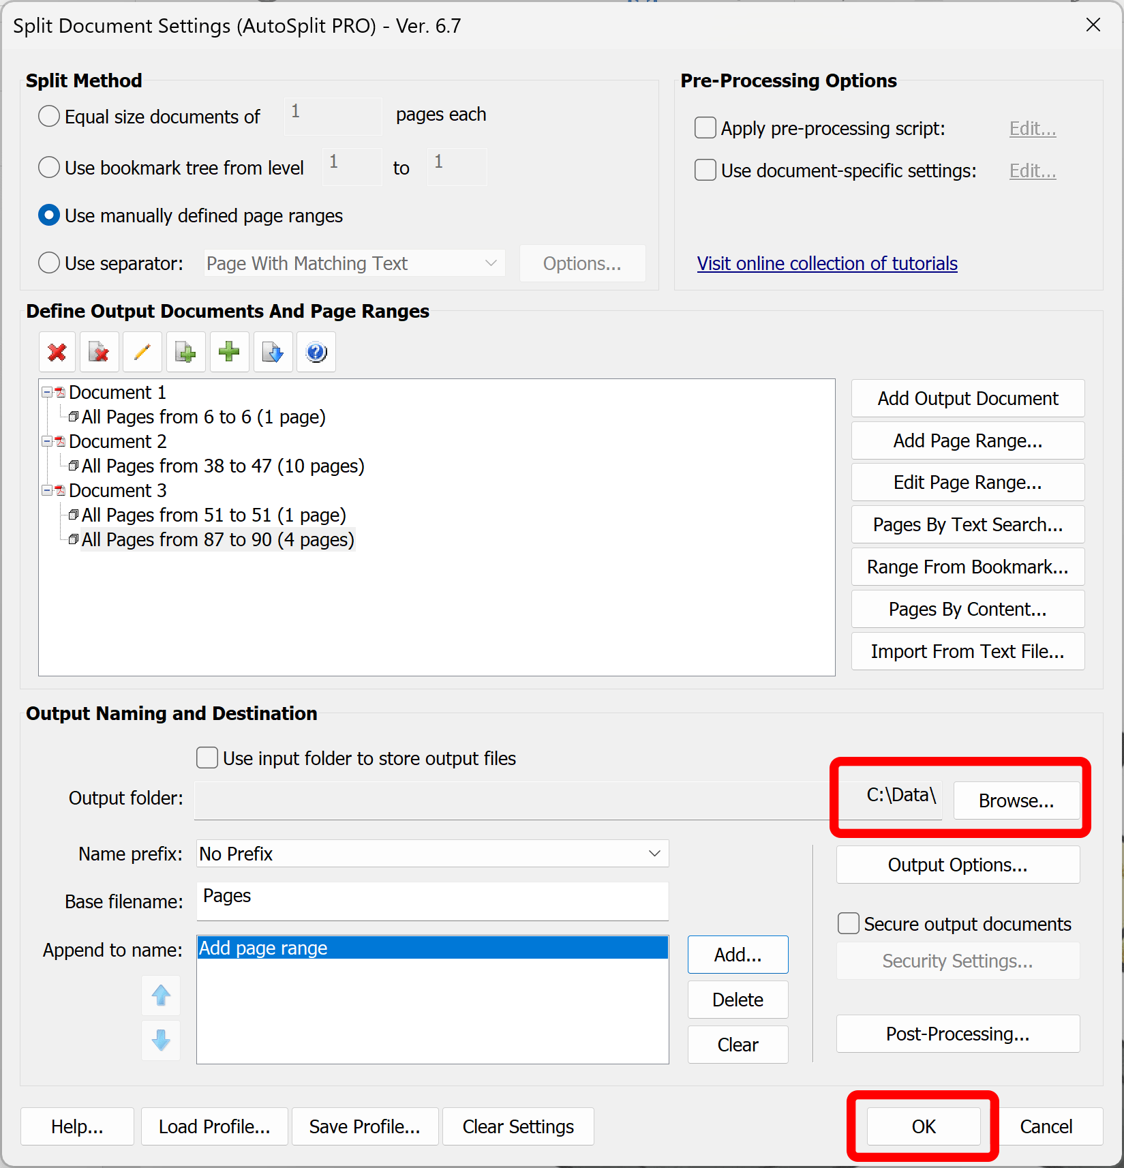Click the Post-Processing button
1124x1168 pixels.
958,1034
